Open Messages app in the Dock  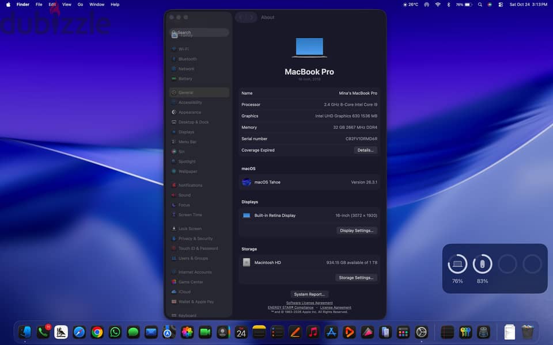click(x=133, y=332)
